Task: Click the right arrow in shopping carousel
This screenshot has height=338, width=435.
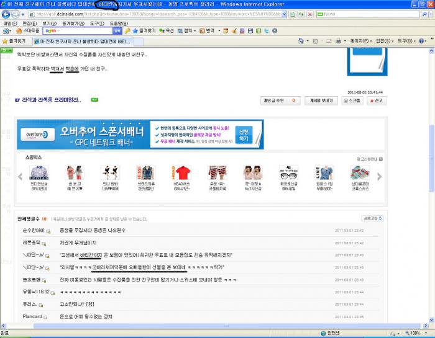Action: tap(379, 177)
